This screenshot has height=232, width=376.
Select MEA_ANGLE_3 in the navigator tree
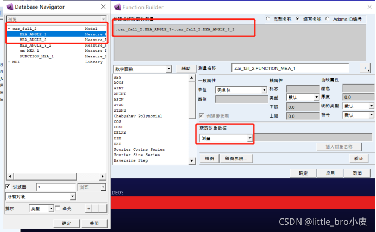[x=33, y=40]
